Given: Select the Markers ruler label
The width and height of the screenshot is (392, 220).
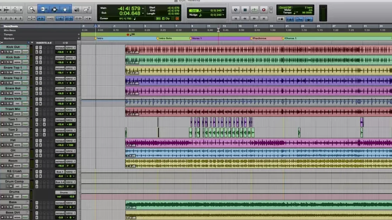Looking at the screenshot, I should [x=9, y=39].
